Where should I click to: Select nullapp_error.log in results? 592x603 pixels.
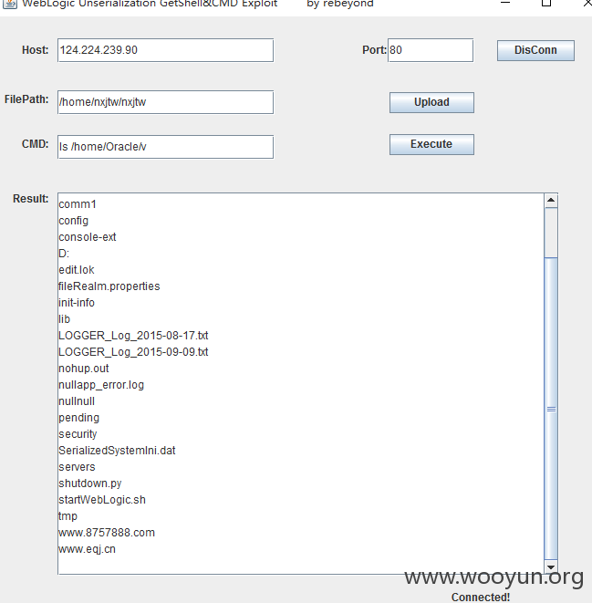[101, 385]
